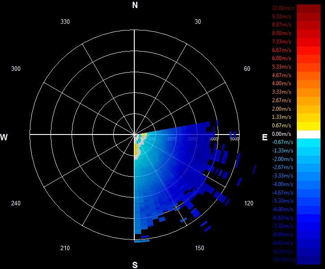Click the 10.00m/s legend label
Image resolution: width=325 pixels, height=269 pixels.
[x=283, y=8]
